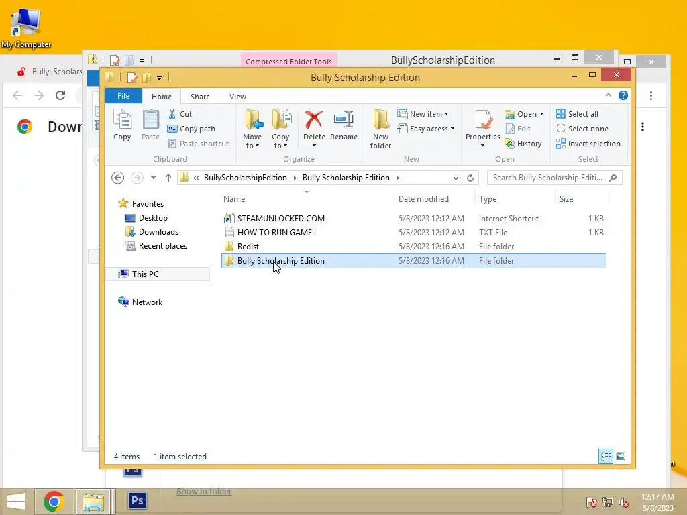
Task: Click Favorites in navigation pane
Action: pyautogui.click(x=148, y=204)
